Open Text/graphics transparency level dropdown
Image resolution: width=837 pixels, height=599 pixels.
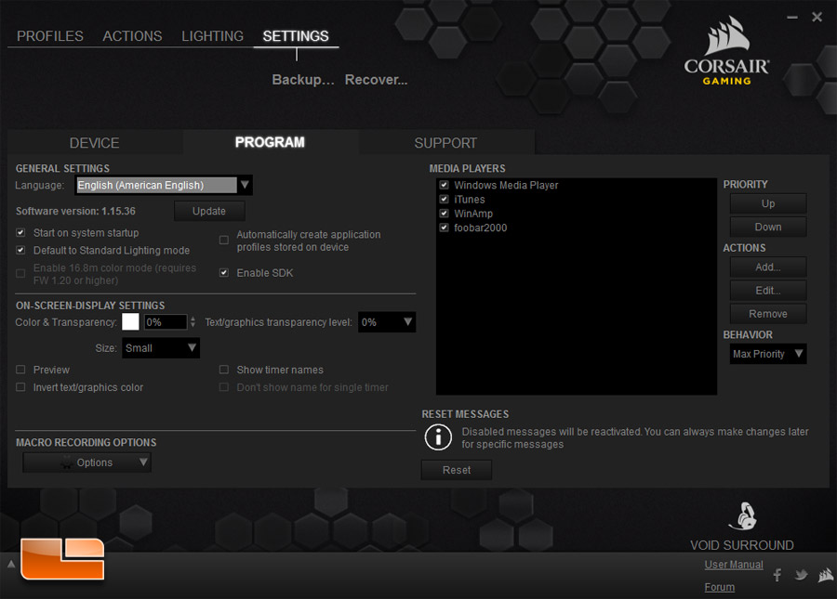tap(387, 322)
